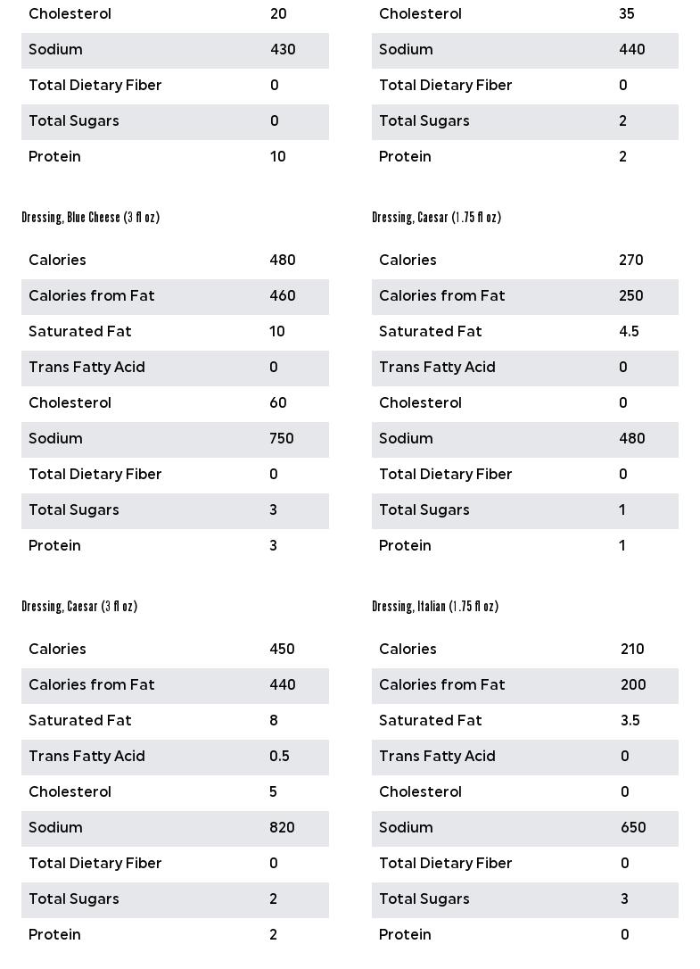Select the Calories value 480 for Blue Cheese
This screenshot has height=969, width=700.
click(282, 261)
